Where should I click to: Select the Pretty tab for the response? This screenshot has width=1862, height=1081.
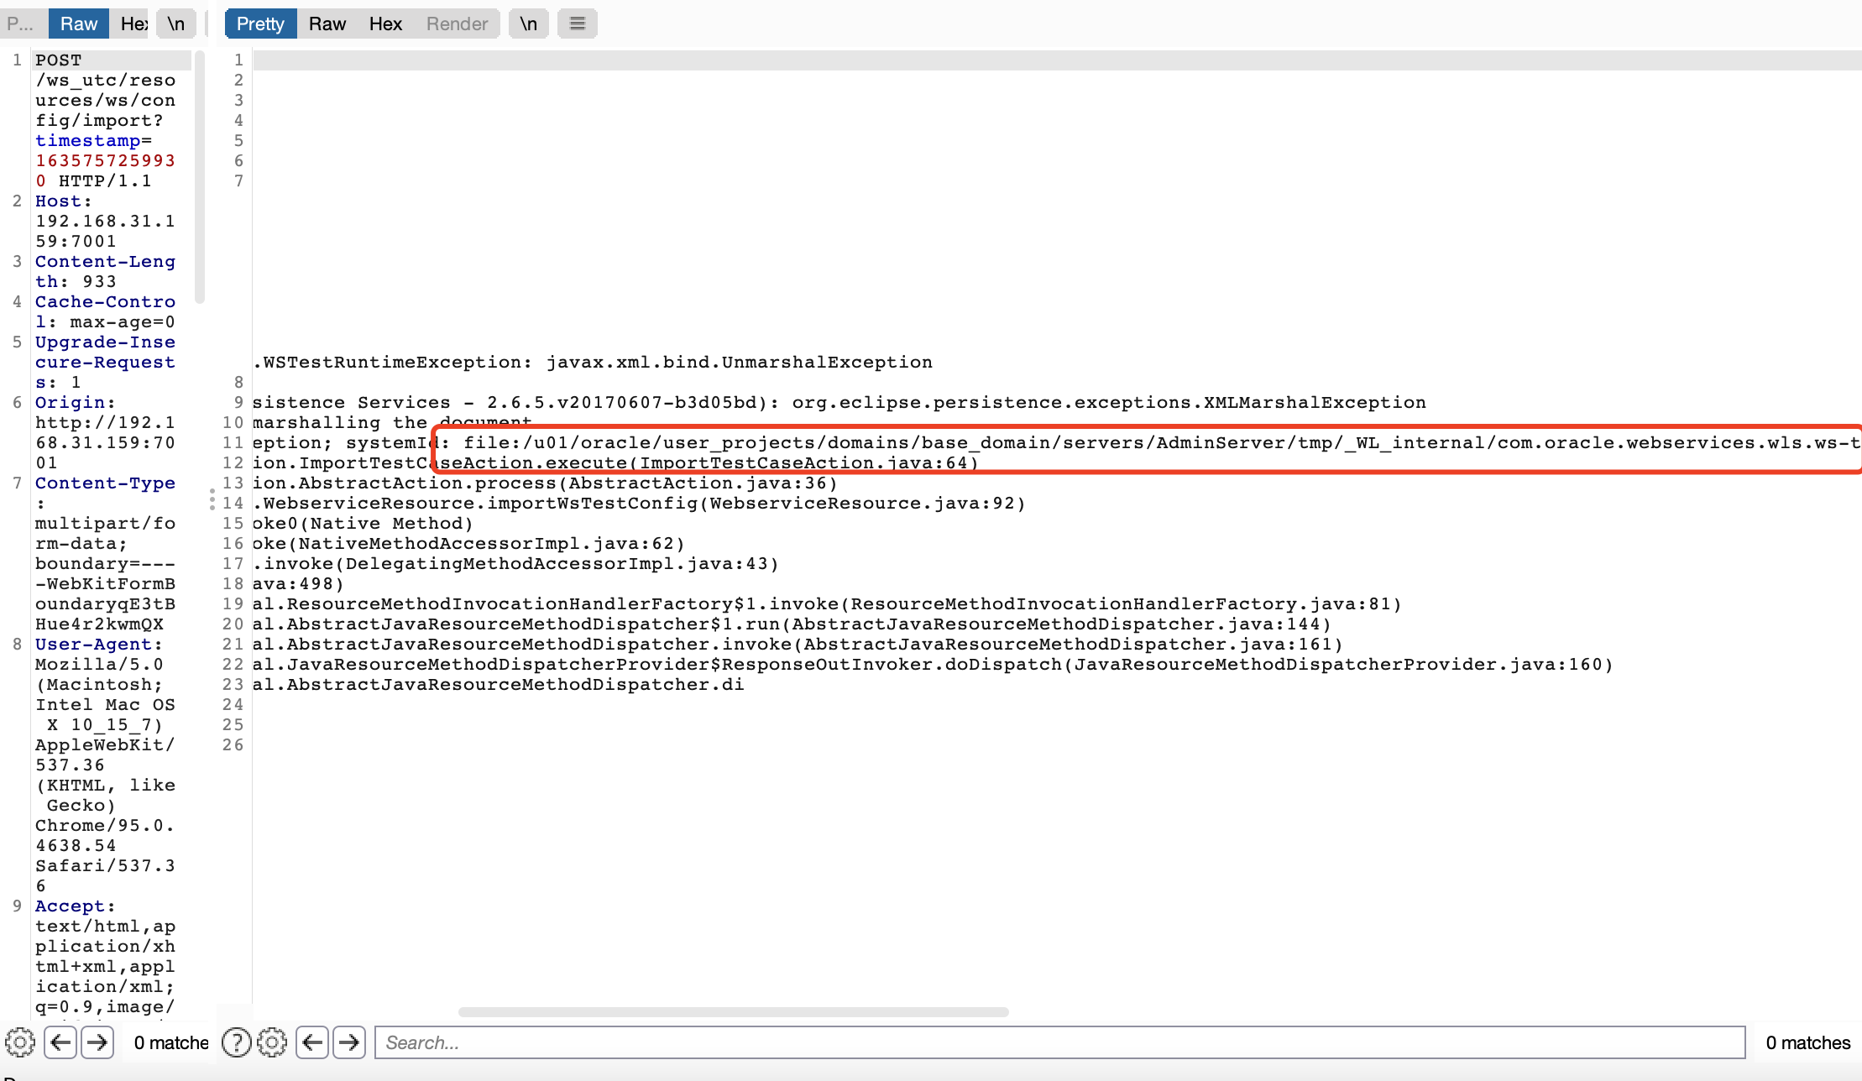coord(259,23)
